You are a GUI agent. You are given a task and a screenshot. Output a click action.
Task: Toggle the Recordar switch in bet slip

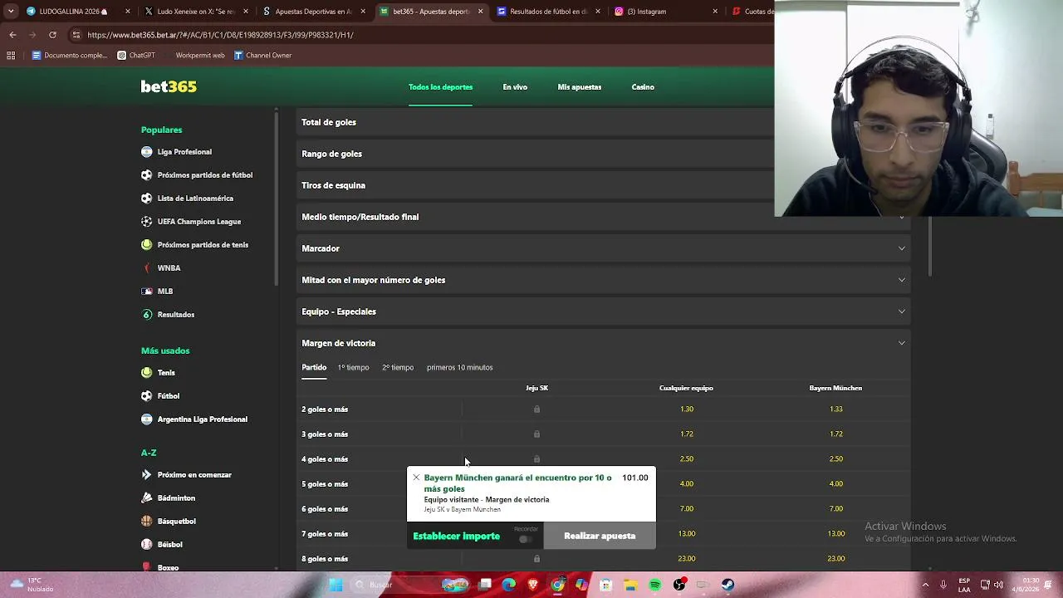pyautogui.click(x=525, y=539)
